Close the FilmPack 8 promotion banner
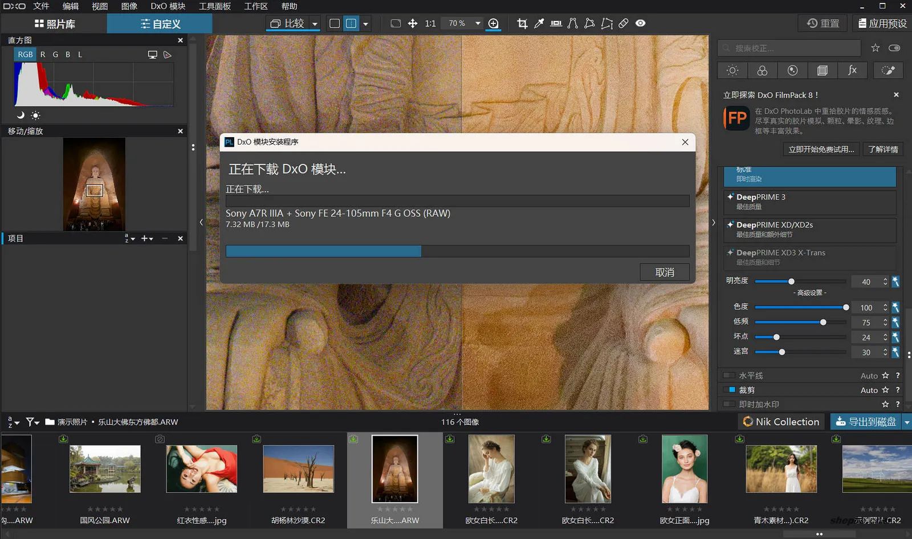The image size is (912, 539). (896, 95)
